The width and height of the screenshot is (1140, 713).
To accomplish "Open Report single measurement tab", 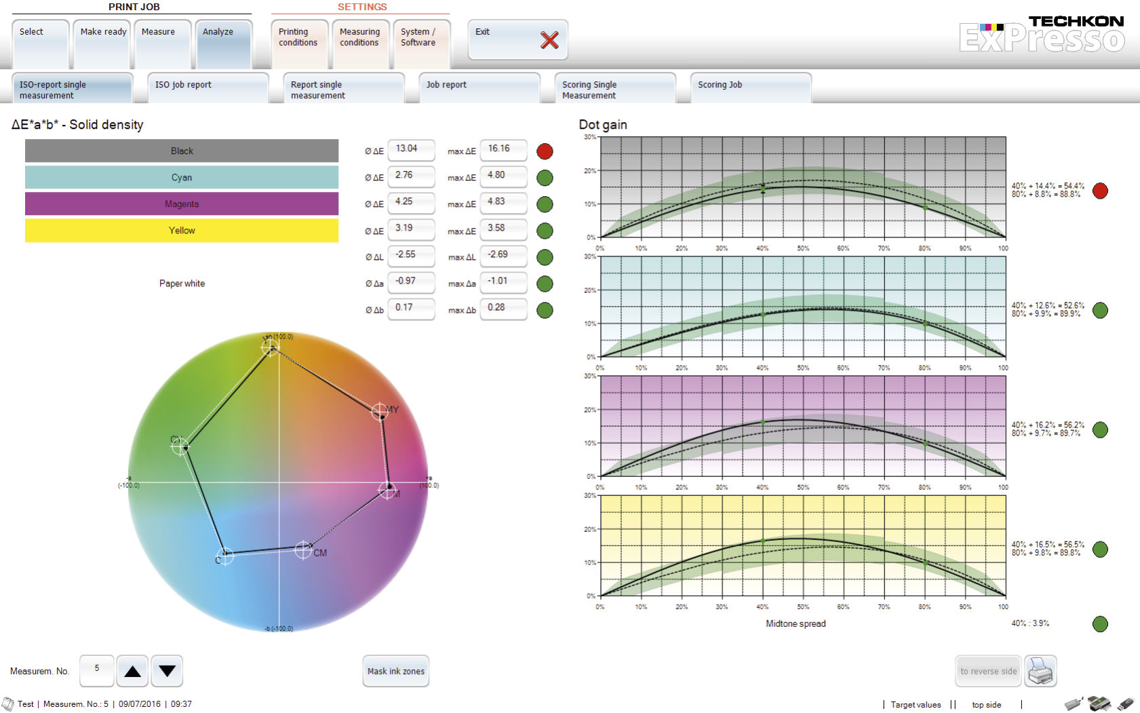I will pyautogui.click(x=343, y=88).
